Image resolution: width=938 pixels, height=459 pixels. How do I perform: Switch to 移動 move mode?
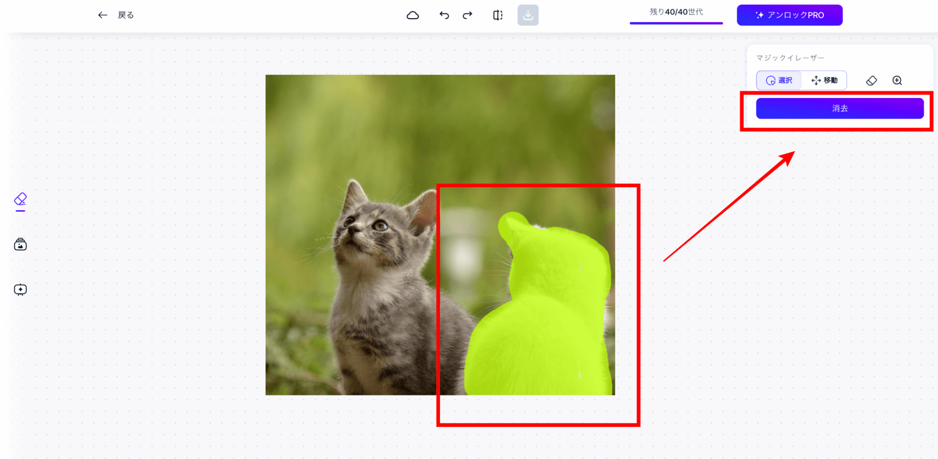pyautogui.click(x=824, y=81)
